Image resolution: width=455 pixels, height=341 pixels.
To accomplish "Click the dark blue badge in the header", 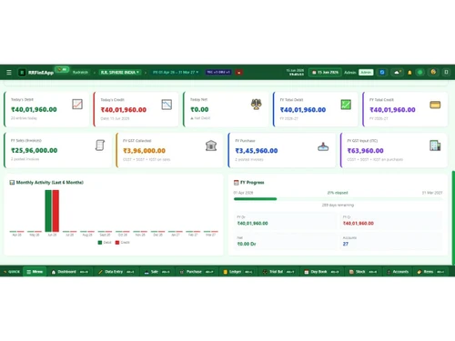I will tap(218, 73).
